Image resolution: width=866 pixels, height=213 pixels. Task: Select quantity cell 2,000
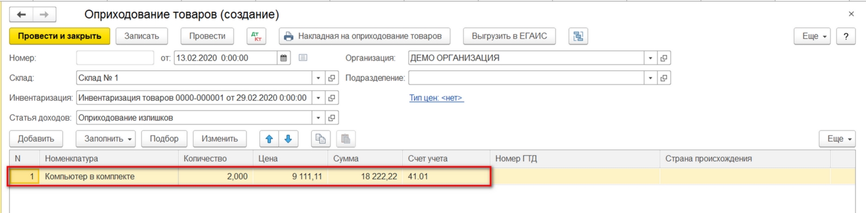coord(215,176)
